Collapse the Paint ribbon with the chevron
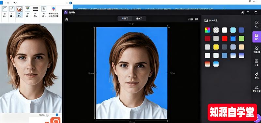The width and height of the screenshot is (261, 123). [67, 3]
